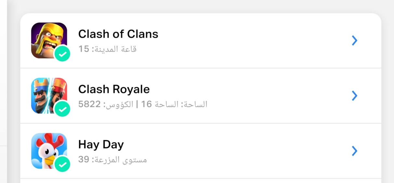Open Clash Royale details via the right chevron
The width and height of the screenshot is (394, 183).
[x=355, y=96]
